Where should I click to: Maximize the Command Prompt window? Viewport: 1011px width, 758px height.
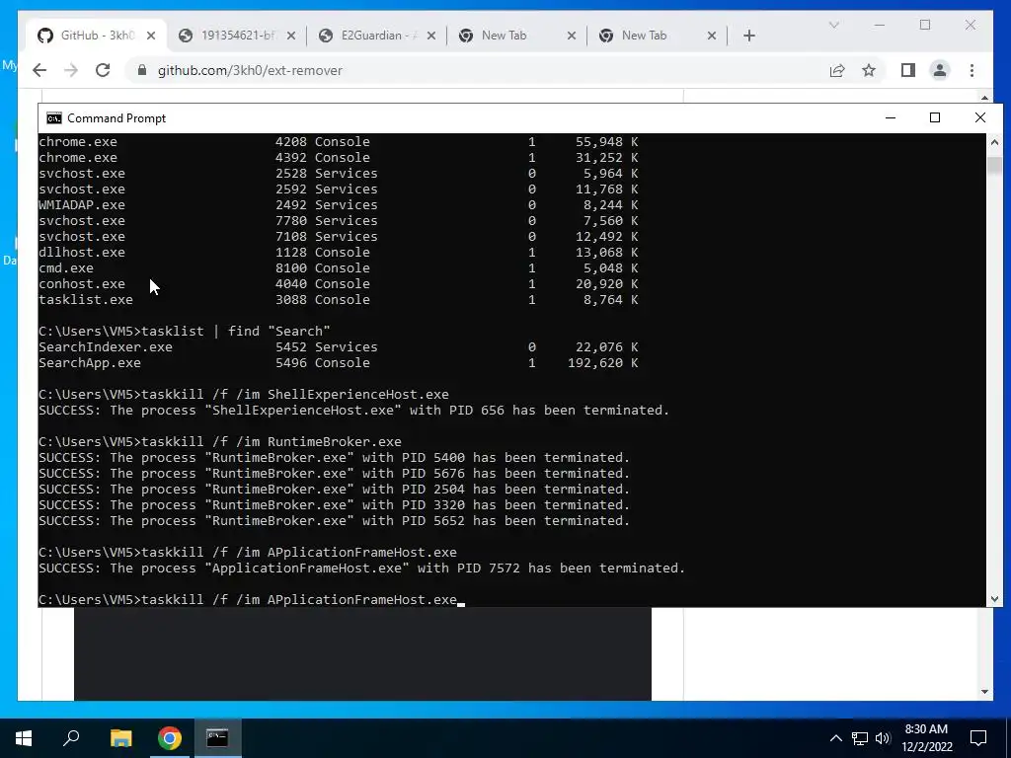pyautogui.click(x=935, y=118)
